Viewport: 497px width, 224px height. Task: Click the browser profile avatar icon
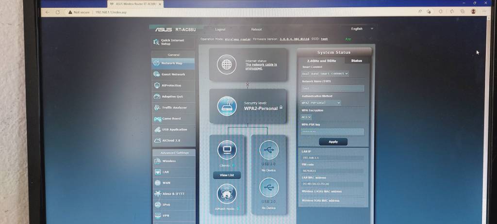[474, 12]
